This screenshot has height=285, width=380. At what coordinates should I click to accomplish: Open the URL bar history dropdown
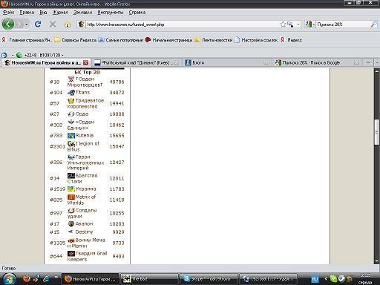coord(298,24)
